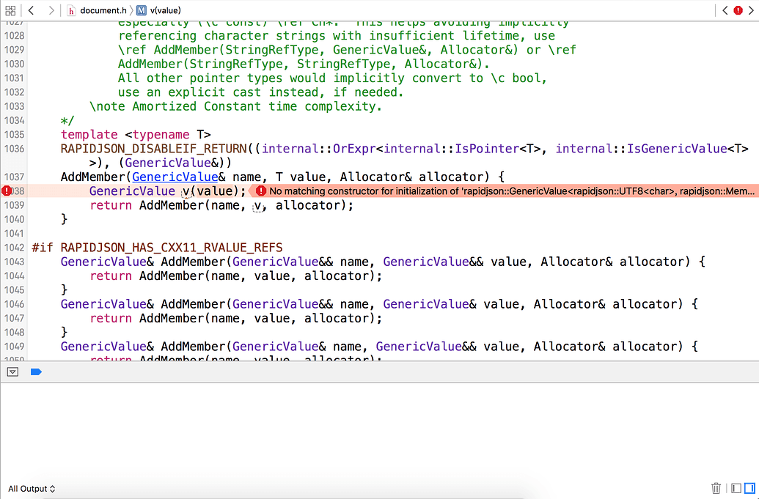
Task: Toggle breakpoints with the blue arrow marker
Action: point(37,372)
